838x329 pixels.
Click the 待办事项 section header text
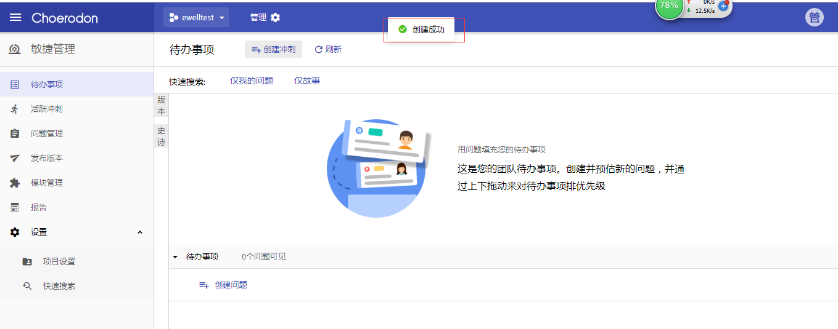[x=202, y=256]
